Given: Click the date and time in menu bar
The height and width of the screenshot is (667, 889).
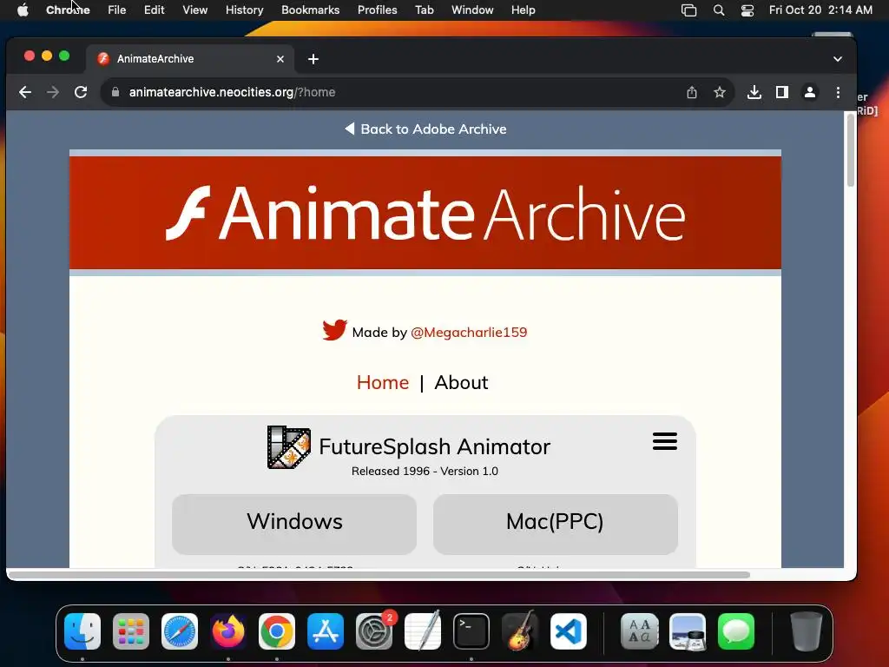Looking at the screenshot, I should [820, 10].
